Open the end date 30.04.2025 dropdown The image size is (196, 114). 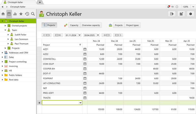click(98, 35)
